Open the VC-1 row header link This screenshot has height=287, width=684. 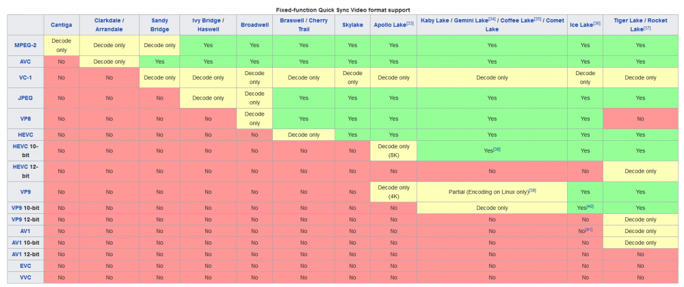[x=25, y=77]
